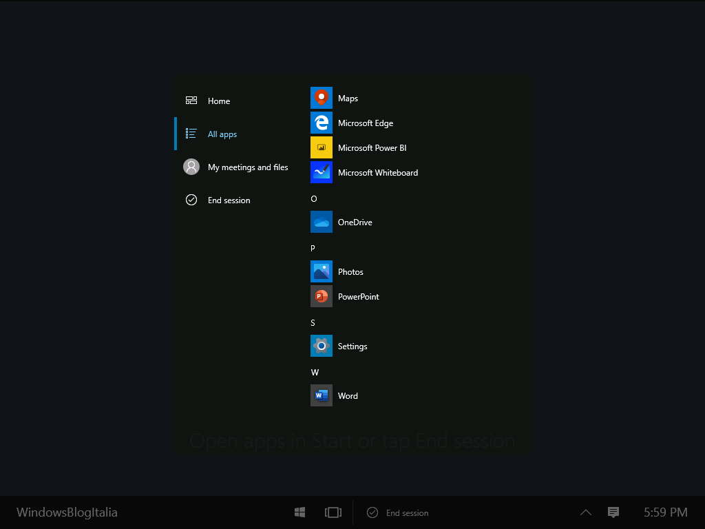Select the All apps menu entry

click(x=238, y=134)
